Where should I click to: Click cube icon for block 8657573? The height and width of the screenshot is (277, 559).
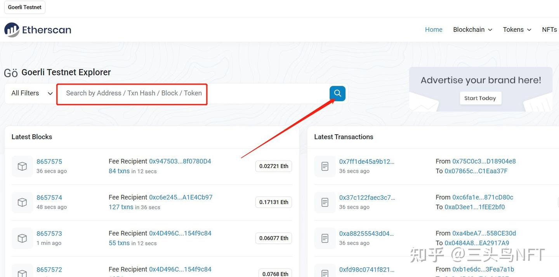[x=22, y=238]
